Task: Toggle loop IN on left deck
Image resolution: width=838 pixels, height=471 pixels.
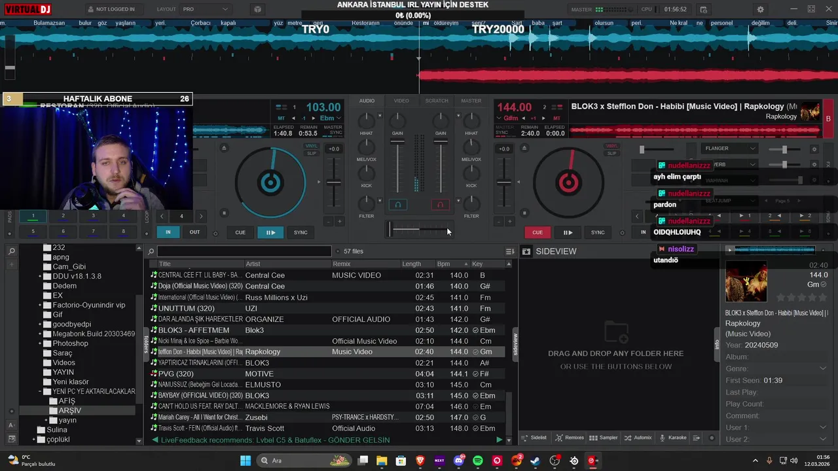Action: click(x=168, y=232)
